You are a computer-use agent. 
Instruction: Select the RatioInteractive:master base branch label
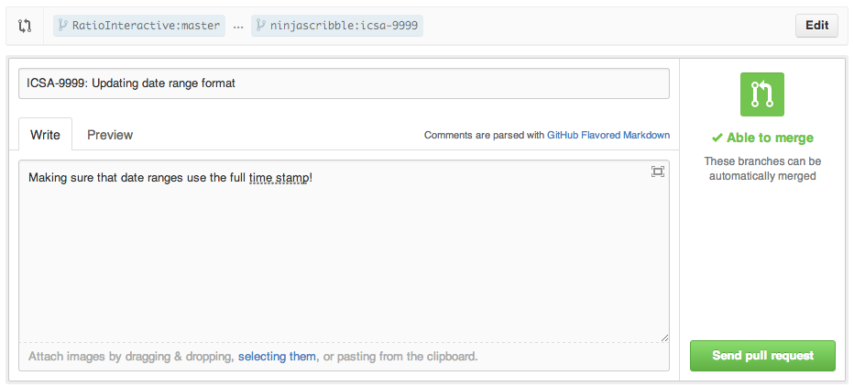tap(145, 26)
